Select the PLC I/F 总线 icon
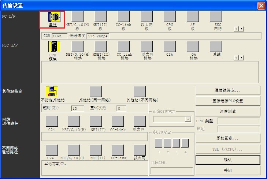 [x=216, y=46]
